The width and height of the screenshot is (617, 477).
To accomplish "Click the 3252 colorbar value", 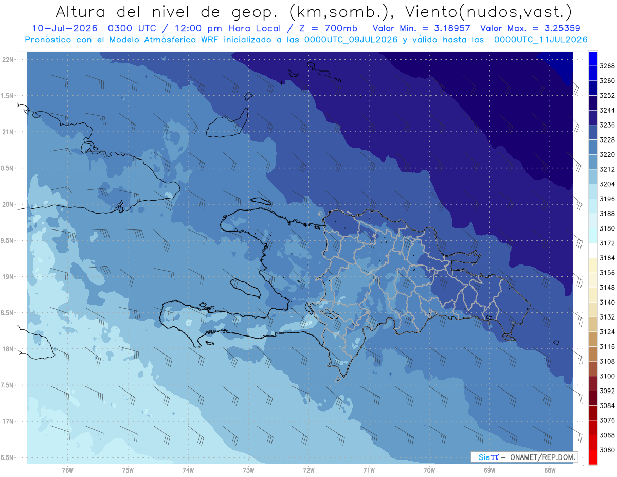I will tap(607, 95).
